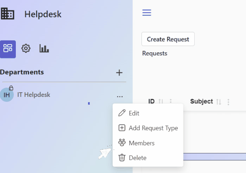Click the horizontal scrollbar in requests table
This screenshot has width=246, height=173.
click(x=215, y=156)
